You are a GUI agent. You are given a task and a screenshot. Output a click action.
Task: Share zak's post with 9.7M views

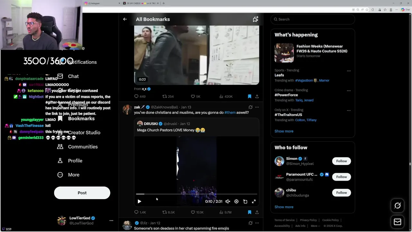(x=257, y=212)
